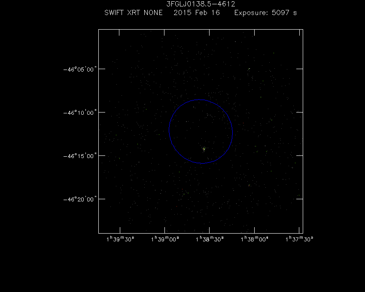
Task: Click the 1h39m30s right ascension label
Action: point(120,239)
